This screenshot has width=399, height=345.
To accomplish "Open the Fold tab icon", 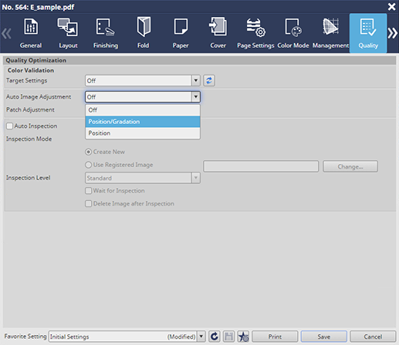I will point(144,27).
